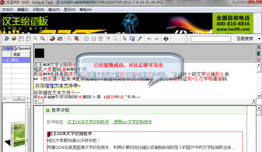This screenshot has height=152, width=262.
Task: Click right arrow of file list scrollbar
Action: pos(28,99)
